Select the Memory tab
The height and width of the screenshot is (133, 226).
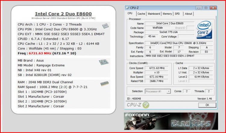click(x=167, y=14)
